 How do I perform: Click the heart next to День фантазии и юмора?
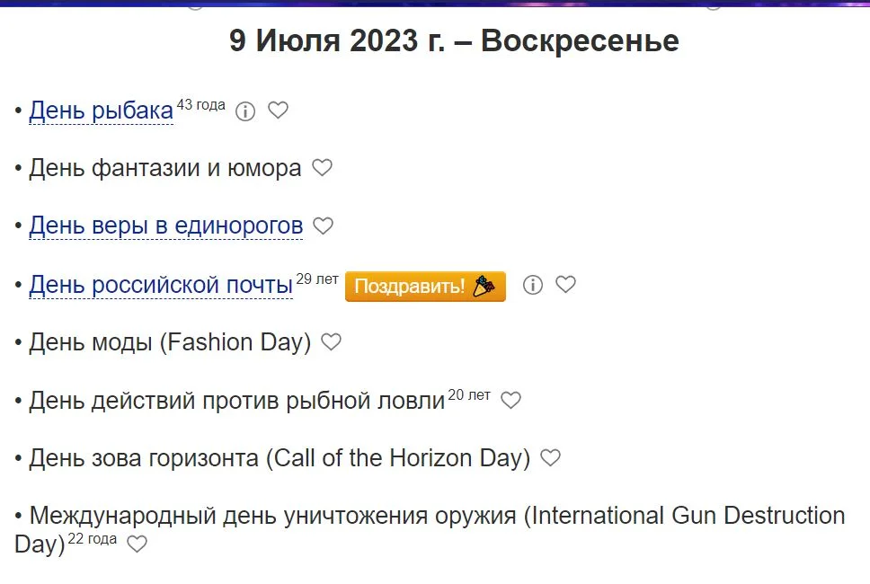323,167
